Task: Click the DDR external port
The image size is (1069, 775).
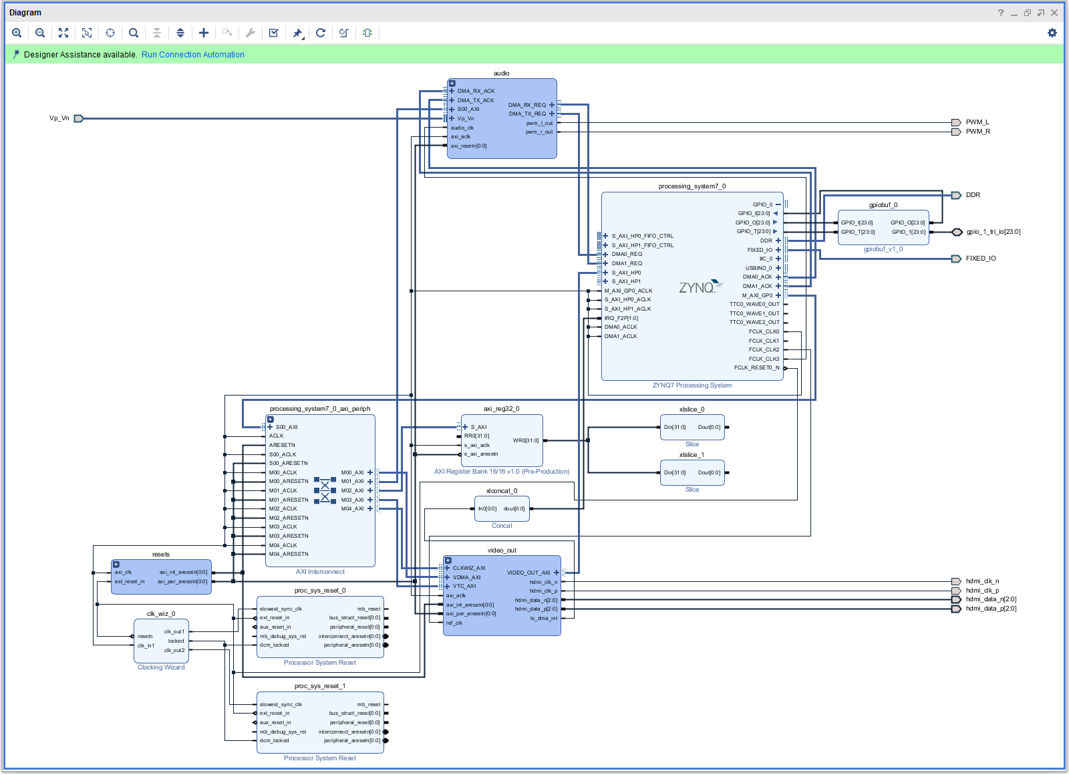Action: tap(957, 195)
